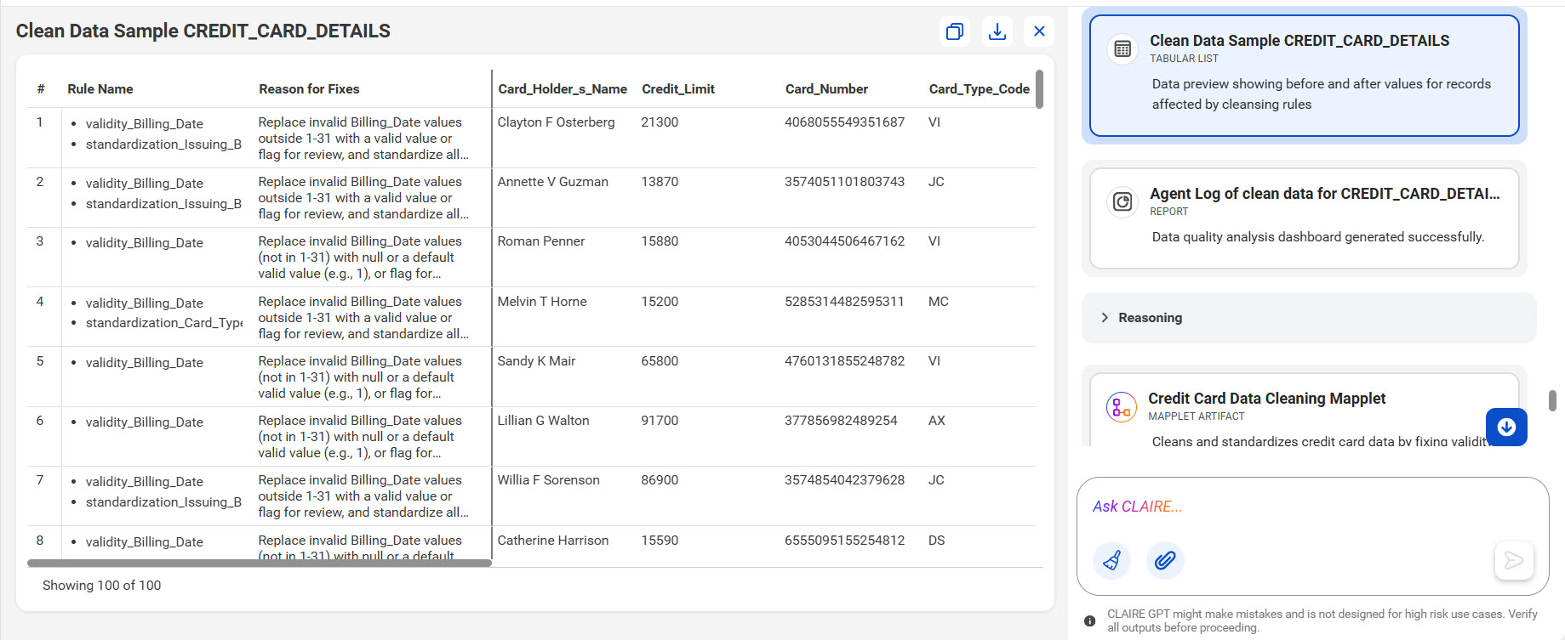Click the Credit Card Data Cleaning Mapplet icon
This screenshot has height=640, width=1565.
click(1121, 407)
